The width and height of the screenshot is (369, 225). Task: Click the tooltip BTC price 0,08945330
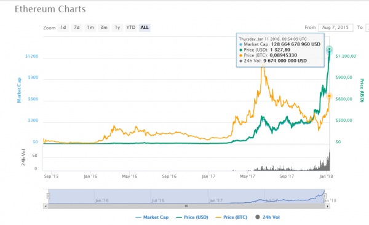pos(283,55)
